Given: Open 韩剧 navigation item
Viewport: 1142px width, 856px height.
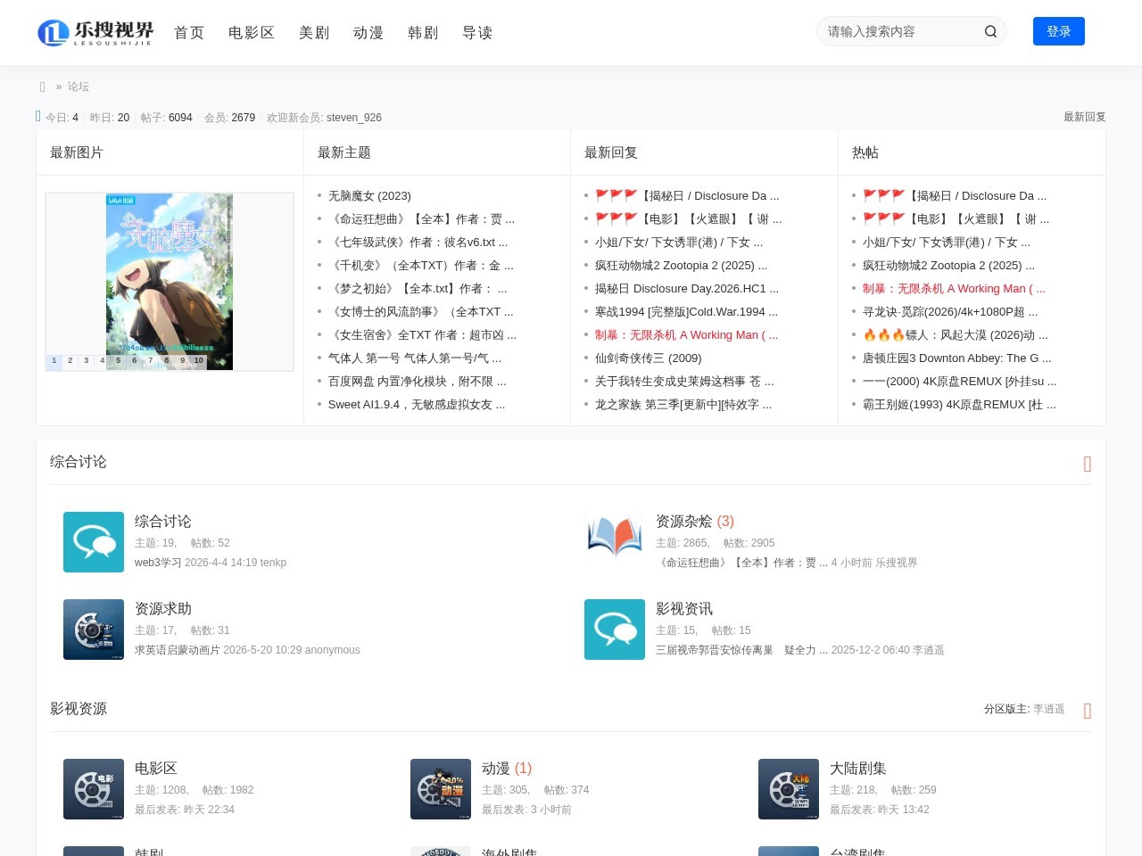Looking at the screenshot, I should 423,32.
